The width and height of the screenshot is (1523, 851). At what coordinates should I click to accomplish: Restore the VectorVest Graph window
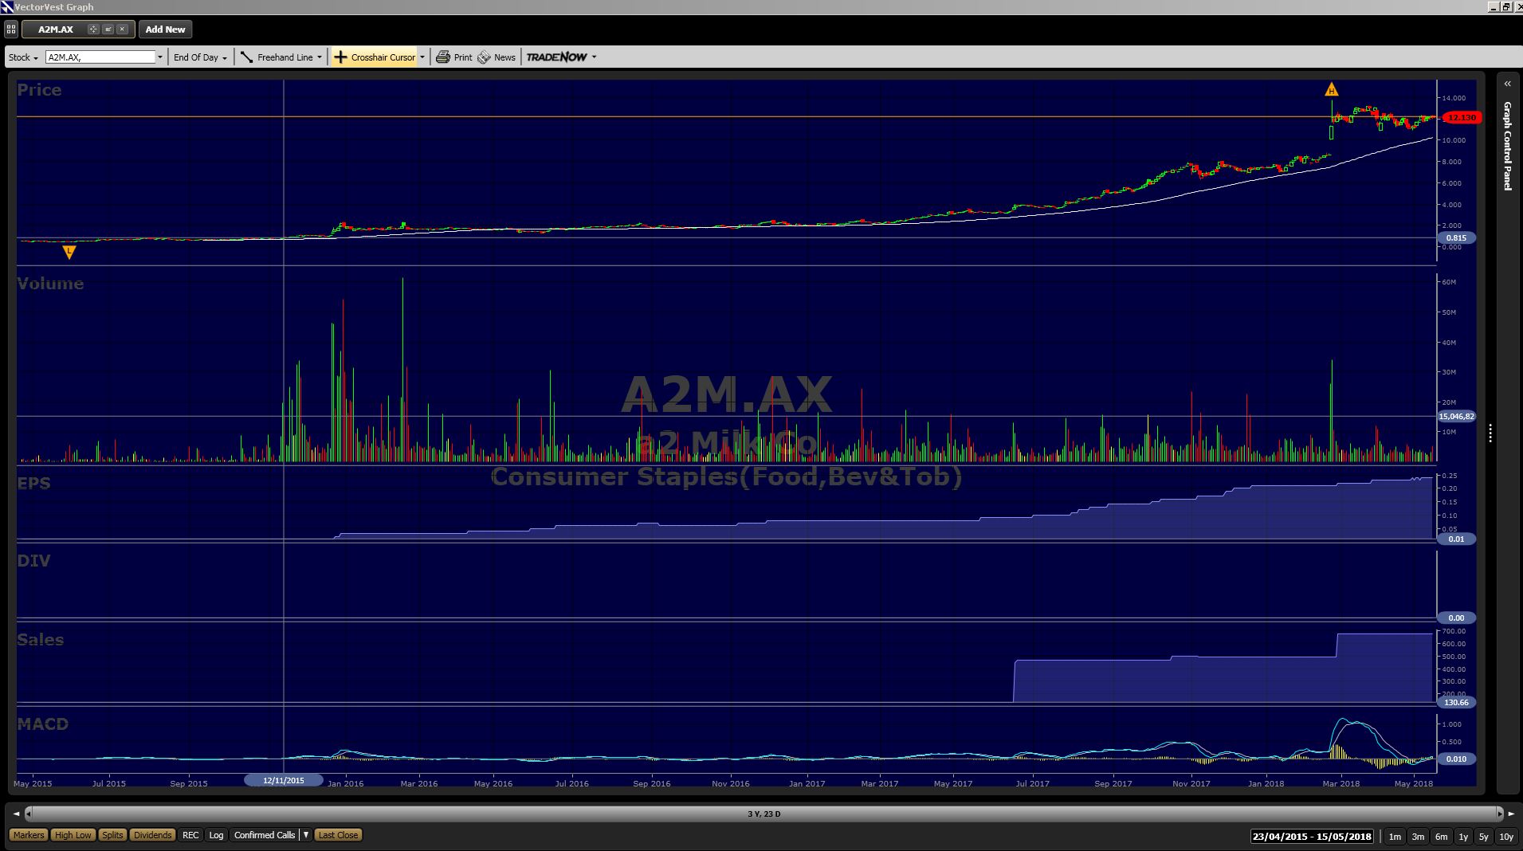[x=1506, y=6]
